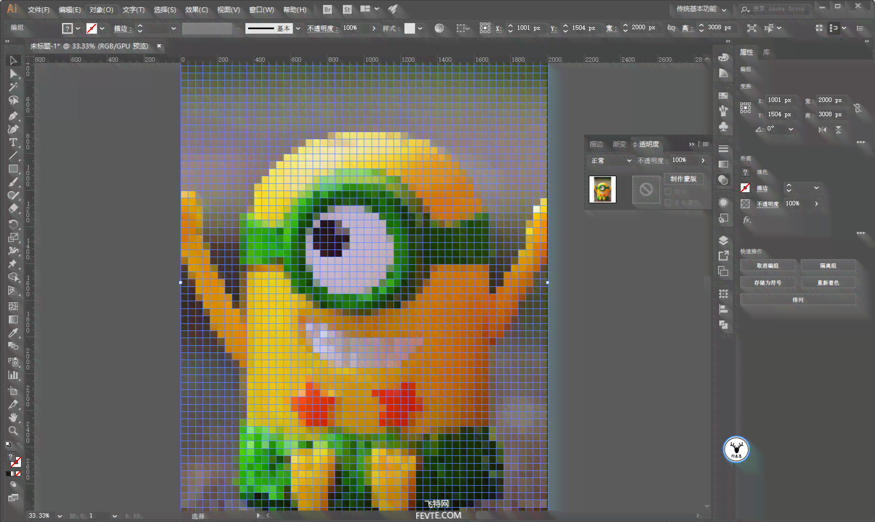Open the Pathfinder panel icon
Image resolution: width=875 pixels, height=522 pixels.
pos(724,325)
